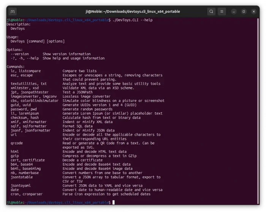Open the hamburger main menu
266x212 pixels.
coord(222,12)
